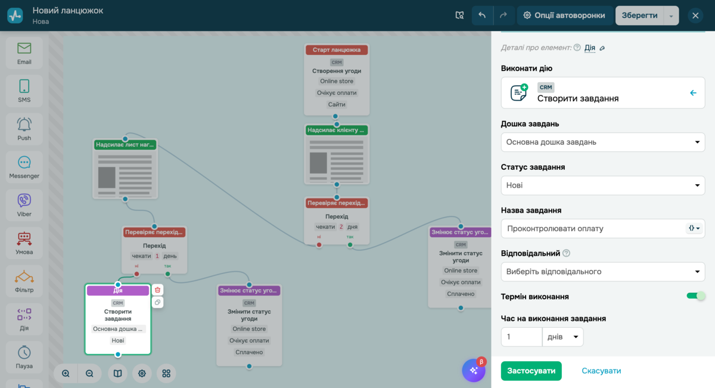Open the Дошка завдань dropdown

point(602,142)
